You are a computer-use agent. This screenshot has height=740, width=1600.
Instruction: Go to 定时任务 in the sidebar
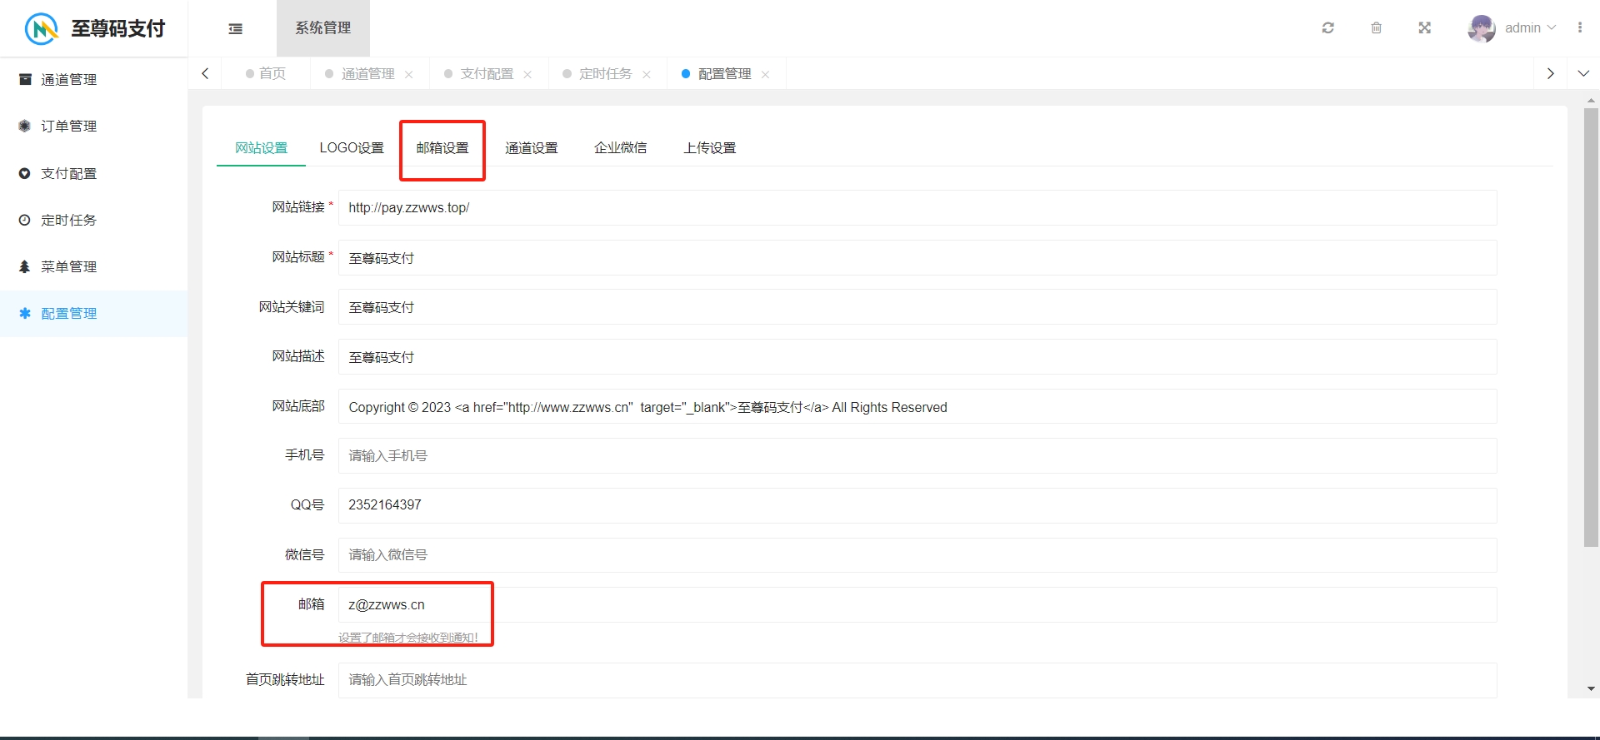69,221
